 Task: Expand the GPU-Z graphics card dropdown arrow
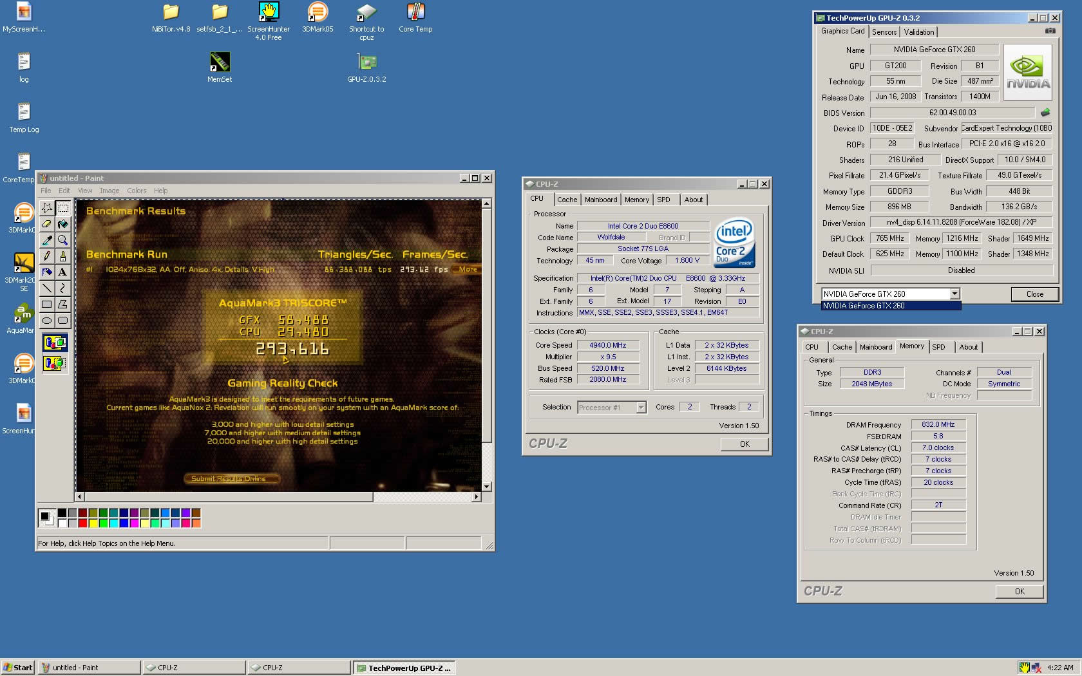954,294
